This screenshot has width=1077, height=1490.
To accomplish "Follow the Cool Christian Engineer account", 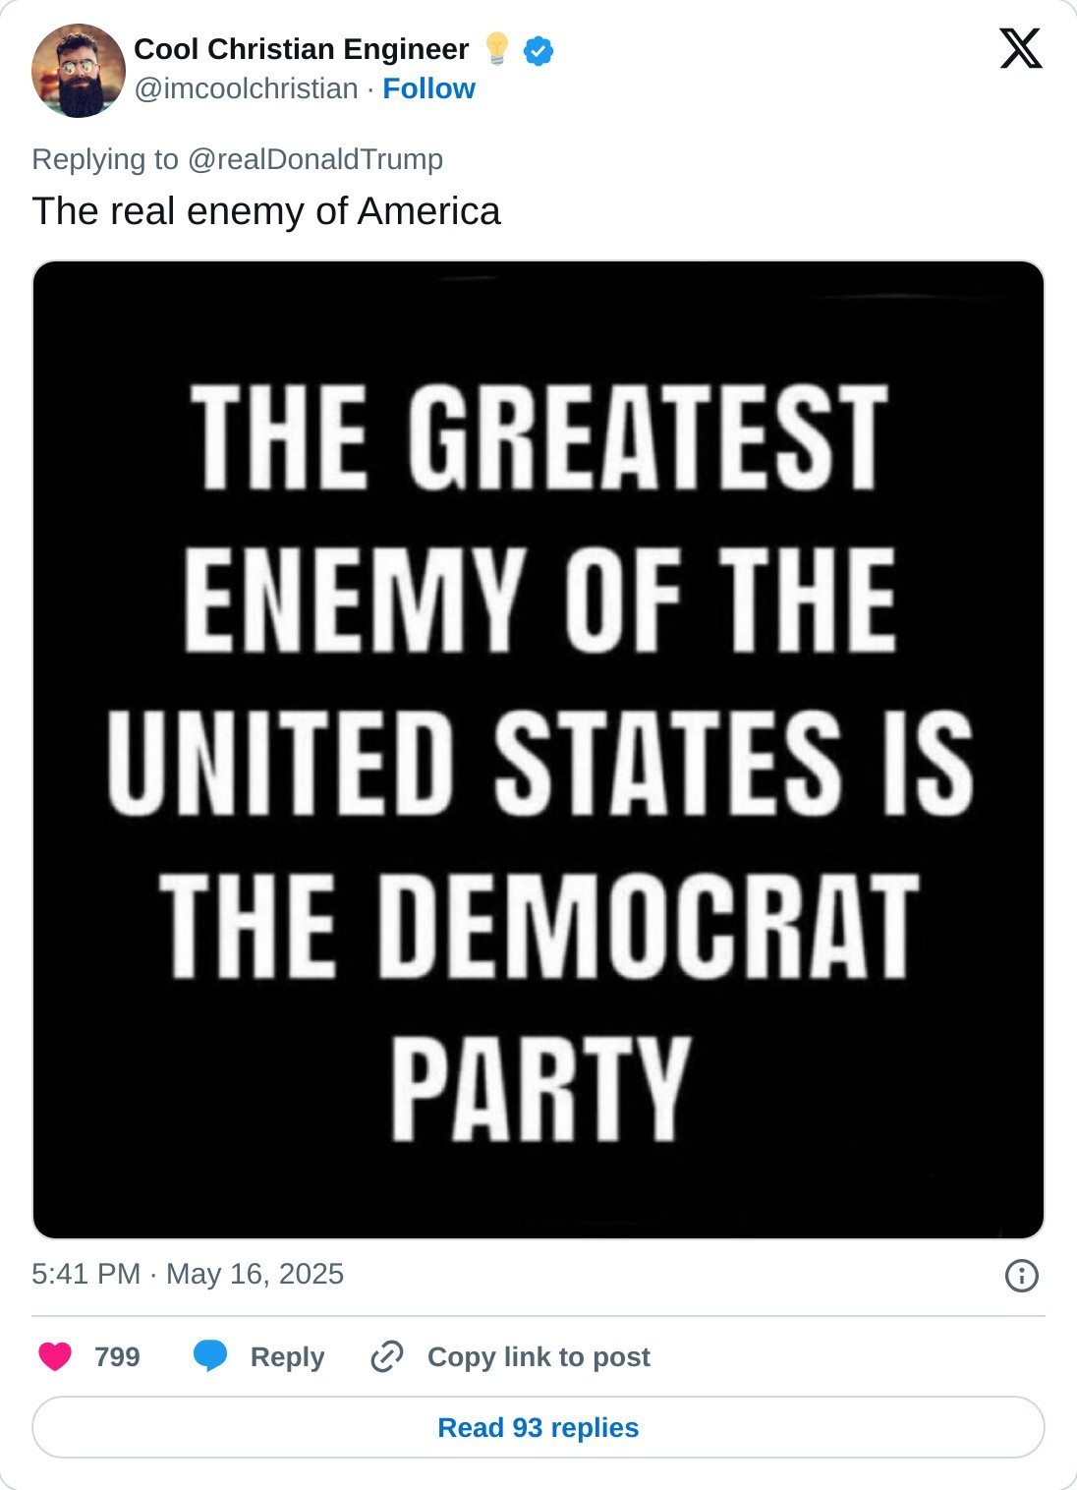I will click(x=428, y=89).
